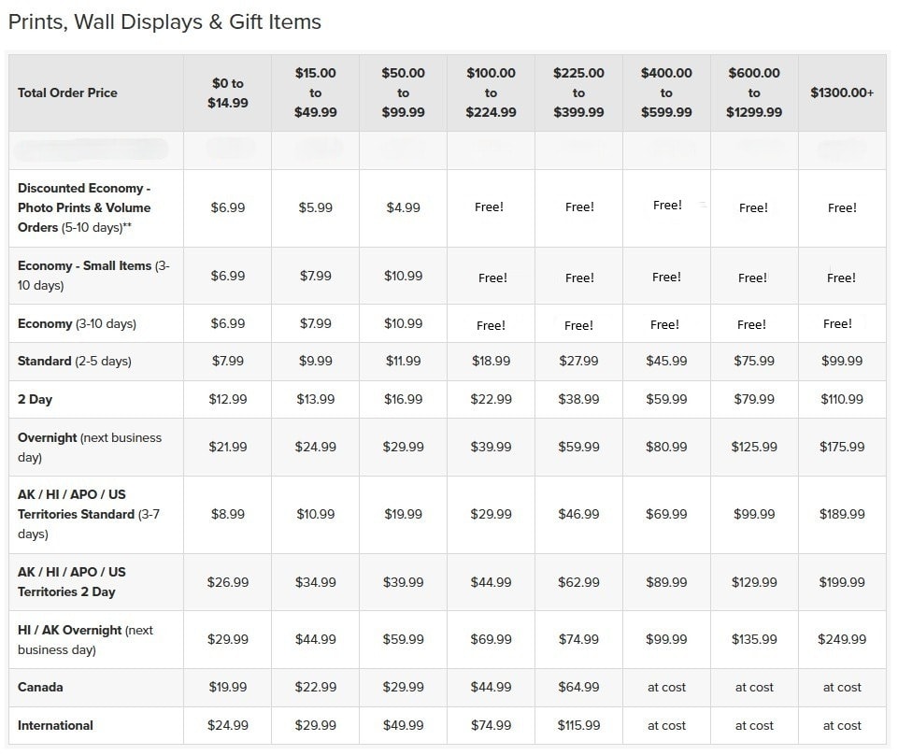Screen dimensions: 898x755
Task: Click the page heading Prints, Wall Displays & Gift Items
Action: [164, 21]
